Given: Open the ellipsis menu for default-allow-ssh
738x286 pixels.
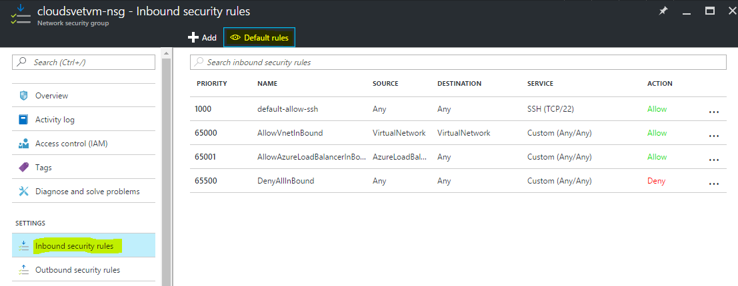Looking at the screenshot, I should 713,112.
